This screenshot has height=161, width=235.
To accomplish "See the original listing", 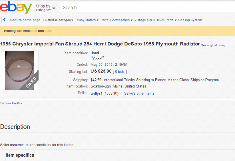I will (x=213, y=45).
